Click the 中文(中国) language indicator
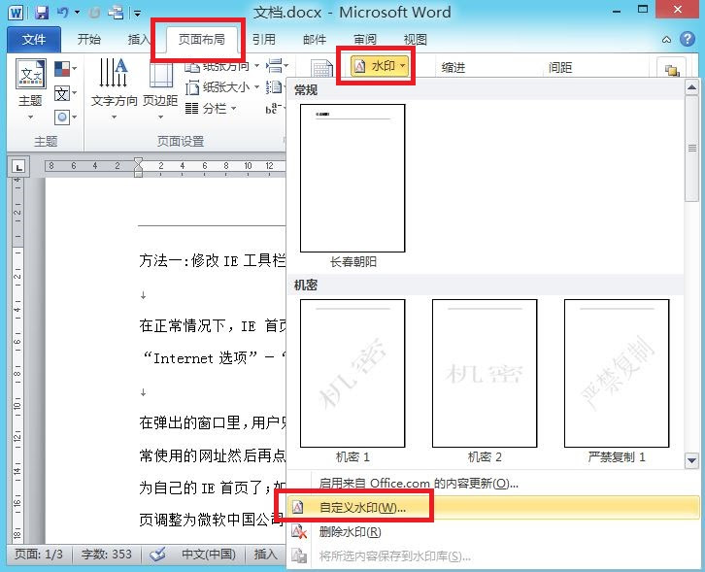Image resolution: width=705 pixels, height=572 pixels. coord(208,555)
